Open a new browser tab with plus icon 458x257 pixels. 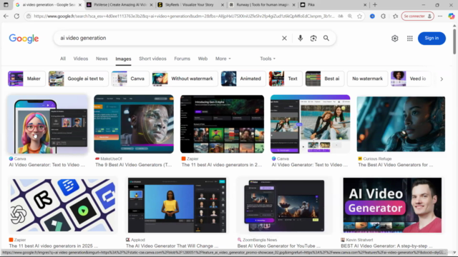375,5
